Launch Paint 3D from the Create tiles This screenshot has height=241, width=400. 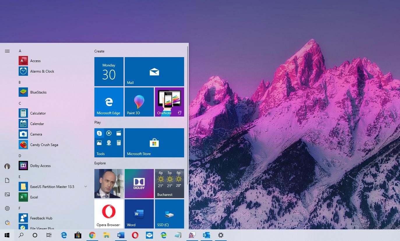(139, 102)
